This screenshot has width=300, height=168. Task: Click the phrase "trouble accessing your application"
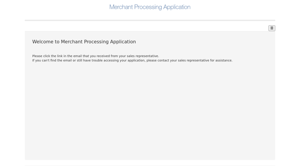(118, 60)
